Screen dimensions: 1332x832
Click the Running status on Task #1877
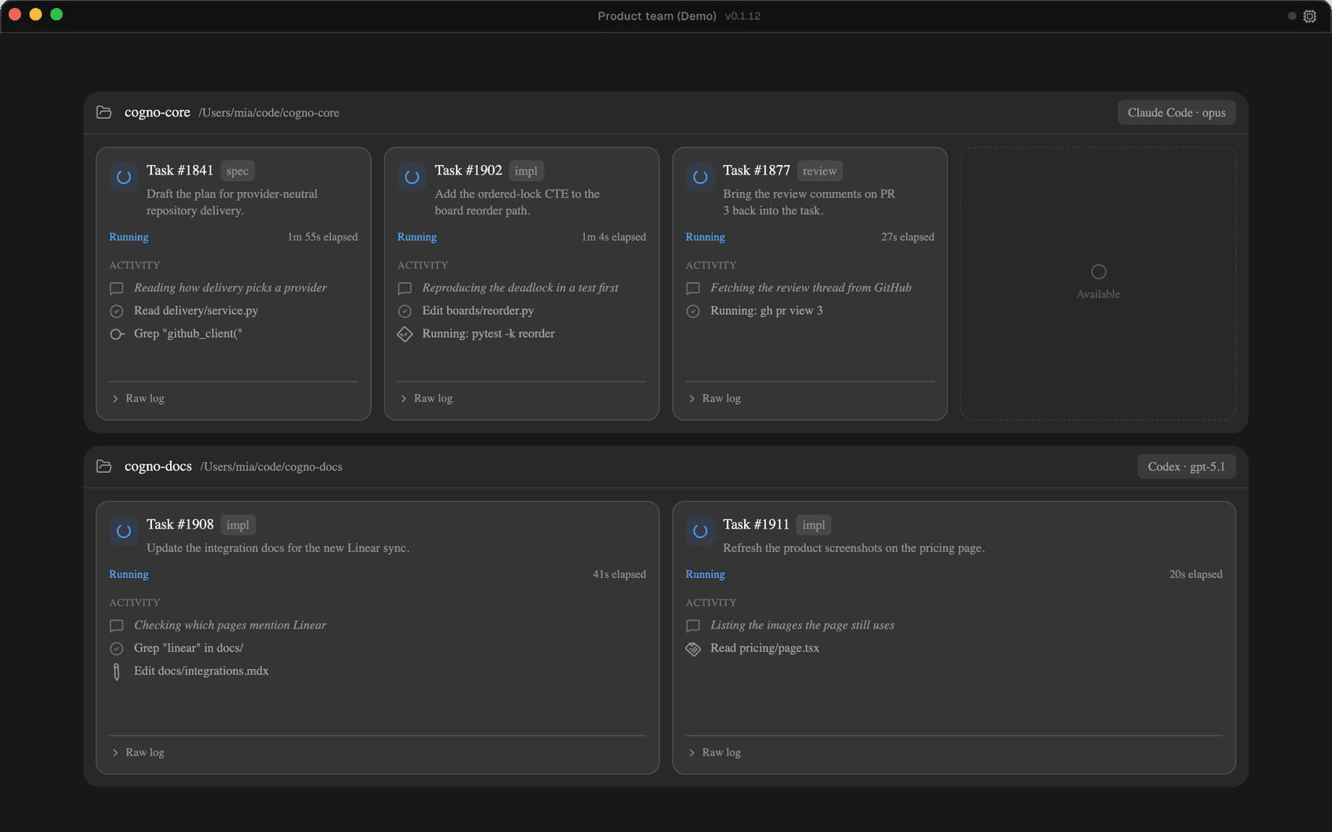coord(705,237)
